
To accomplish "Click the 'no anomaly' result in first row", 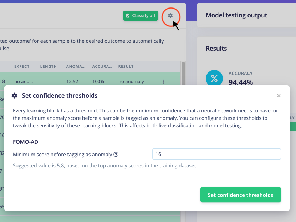I will pos(131,82).
